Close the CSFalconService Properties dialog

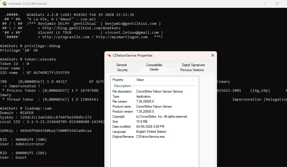[212, 55]
